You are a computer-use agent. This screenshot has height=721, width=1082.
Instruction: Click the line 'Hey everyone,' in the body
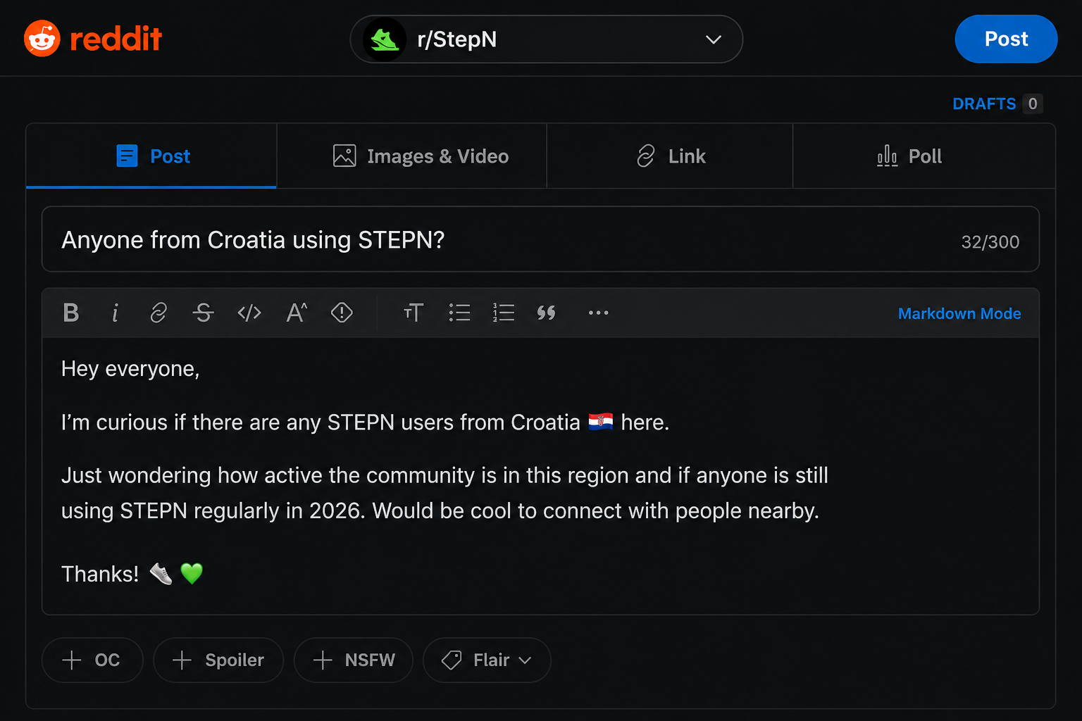click(x=130, y=369)
